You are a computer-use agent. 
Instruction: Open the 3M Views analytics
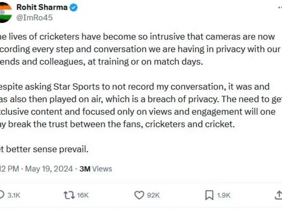tap(96, 169)
